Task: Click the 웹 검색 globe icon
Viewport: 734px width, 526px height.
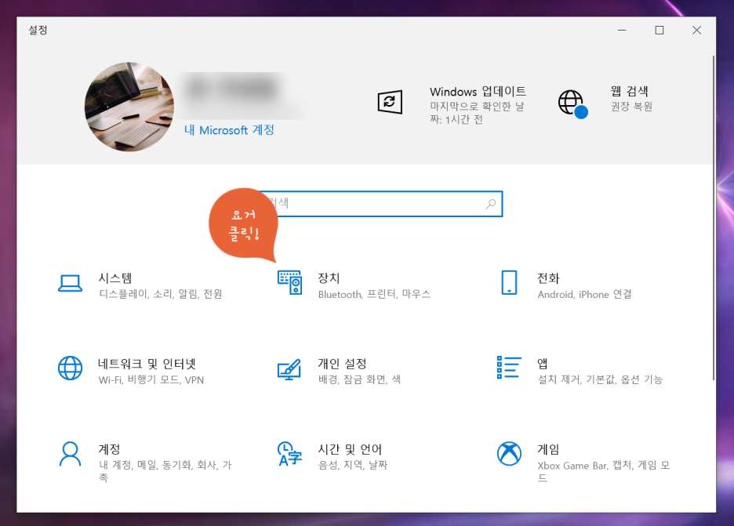Action: tap(572, 104)
